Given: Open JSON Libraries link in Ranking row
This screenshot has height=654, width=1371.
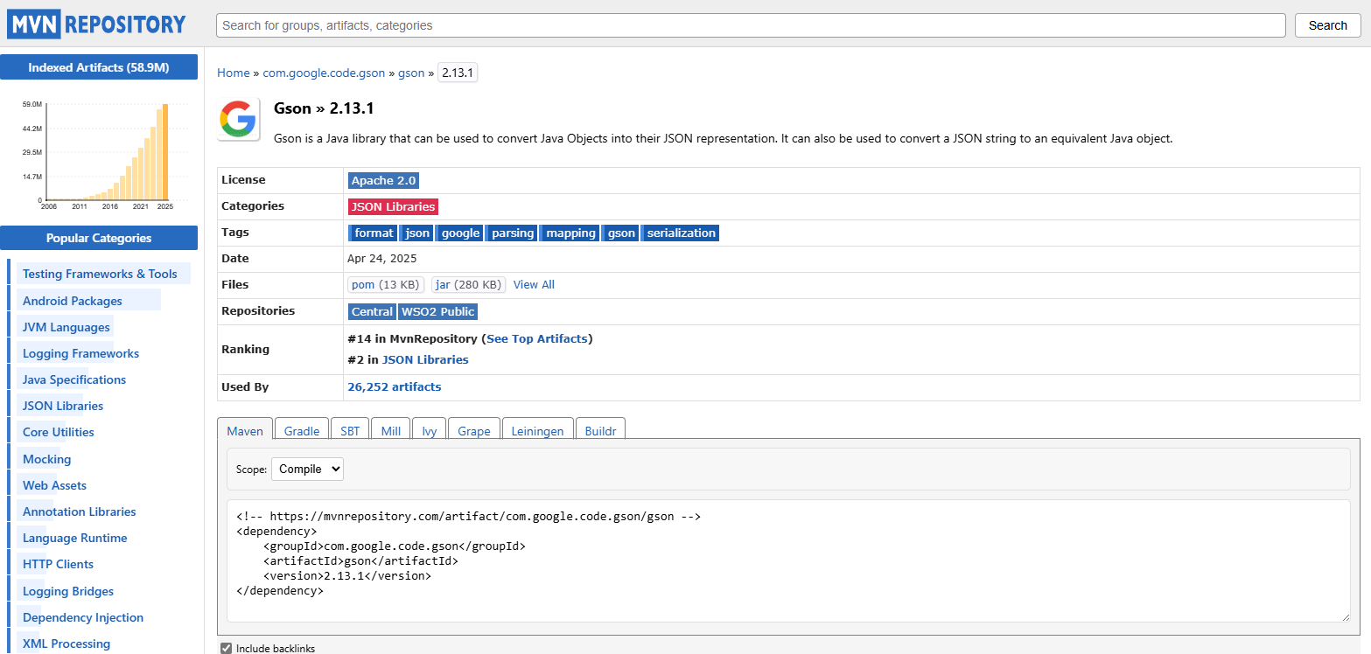Looking at the screenshot, I should 425,359.
